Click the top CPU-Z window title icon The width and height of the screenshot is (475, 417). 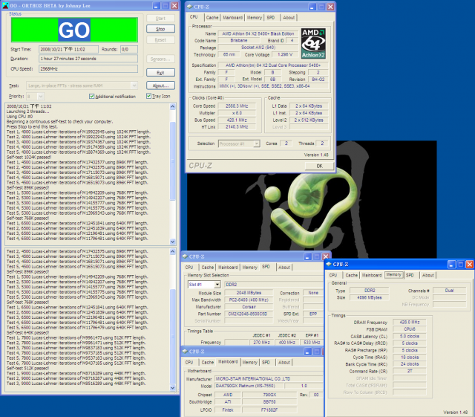[x=190, y=7]
